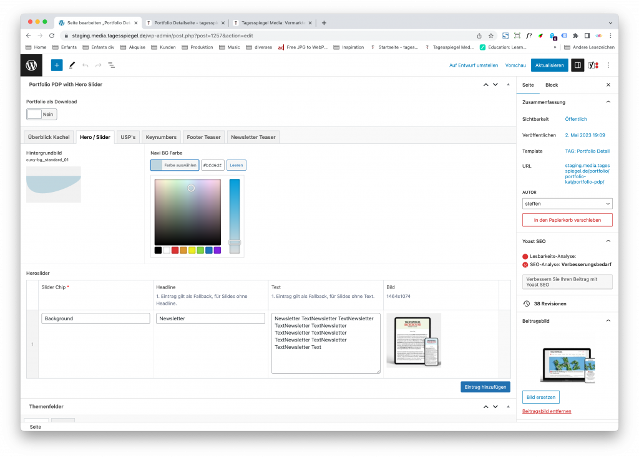Click the Aktualisieren button

click(x=549, y=65)
